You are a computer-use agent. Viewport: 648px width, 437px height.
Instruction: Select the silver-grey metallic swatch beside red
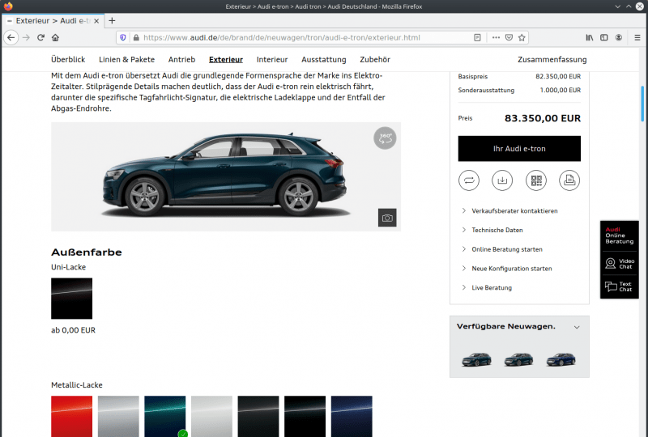[x=118, y=416]
